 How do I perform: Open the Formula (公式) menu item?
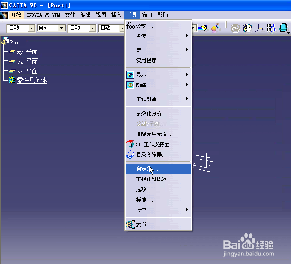tap(158, 26)
